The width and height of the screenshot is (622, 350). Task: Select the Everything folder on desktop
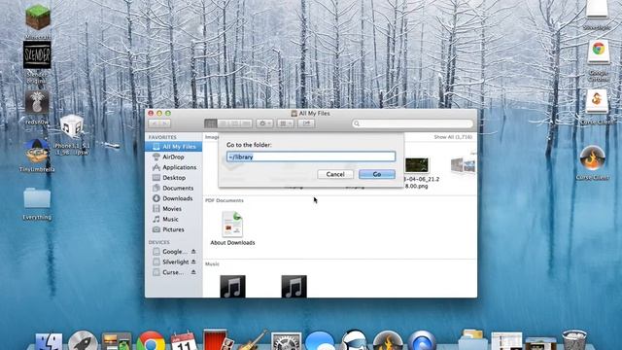(x=37, y=198)
